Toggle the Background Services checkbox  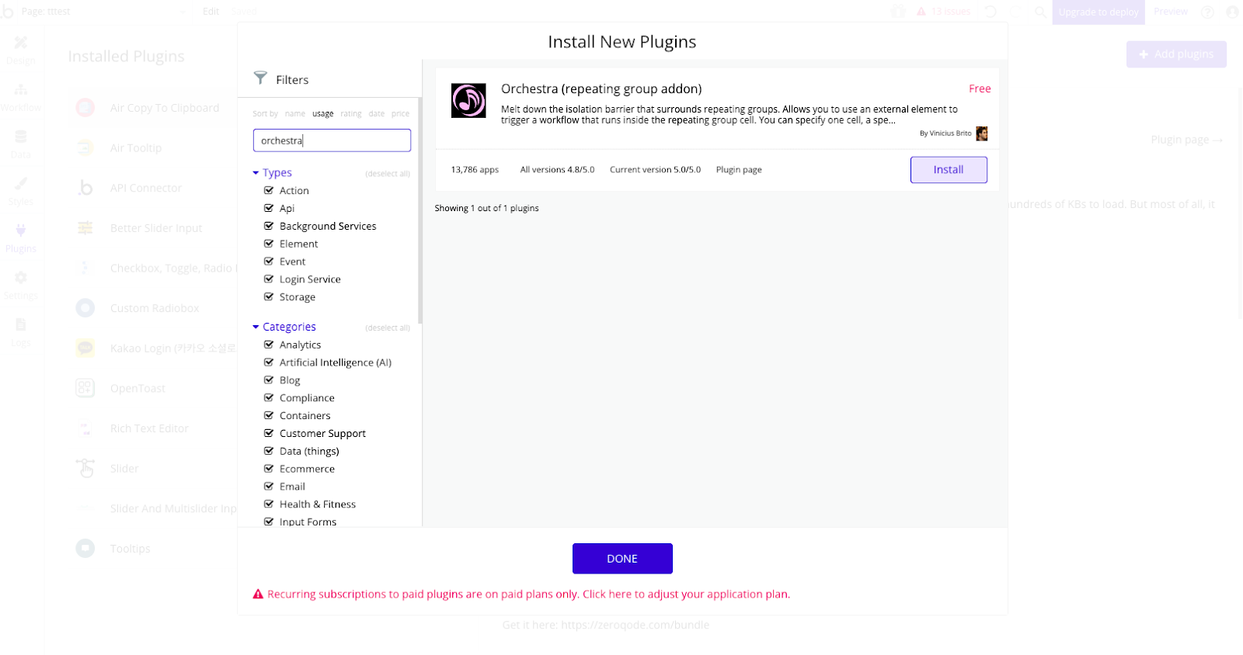point(269,226)
